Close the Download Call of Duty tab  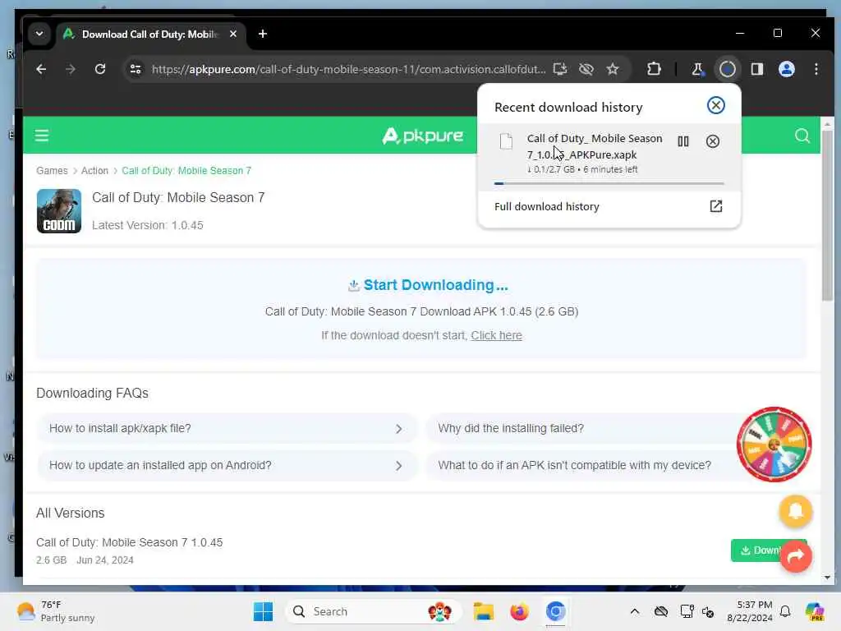coord(233,34)
